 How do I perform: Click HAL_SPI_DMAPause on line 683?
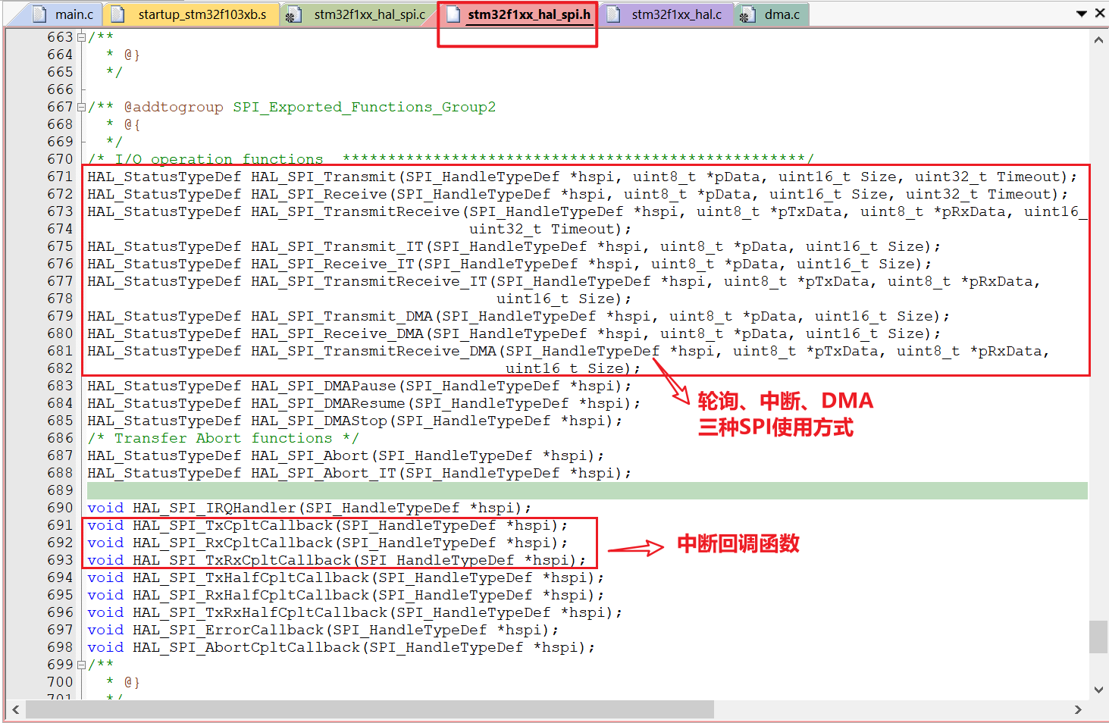tap(324, 386)
